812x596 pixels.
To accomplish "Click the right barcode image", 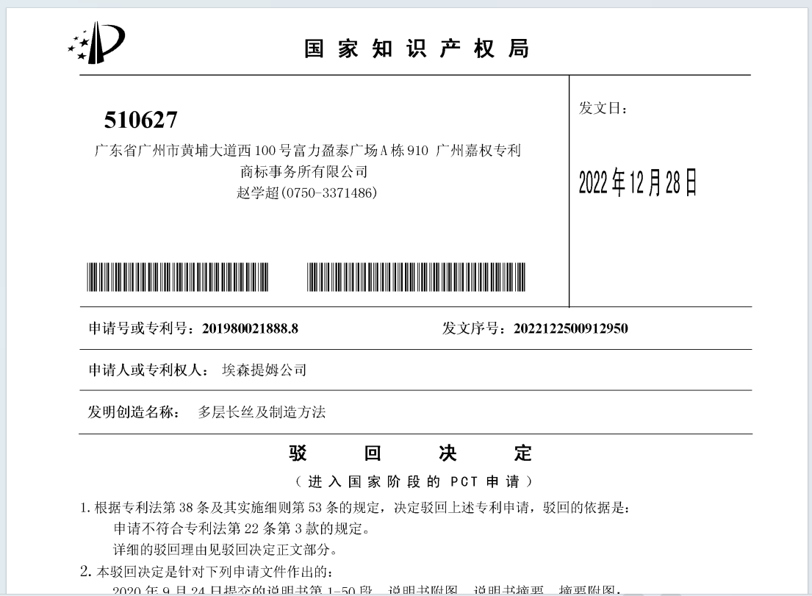I will coord(416,277).
